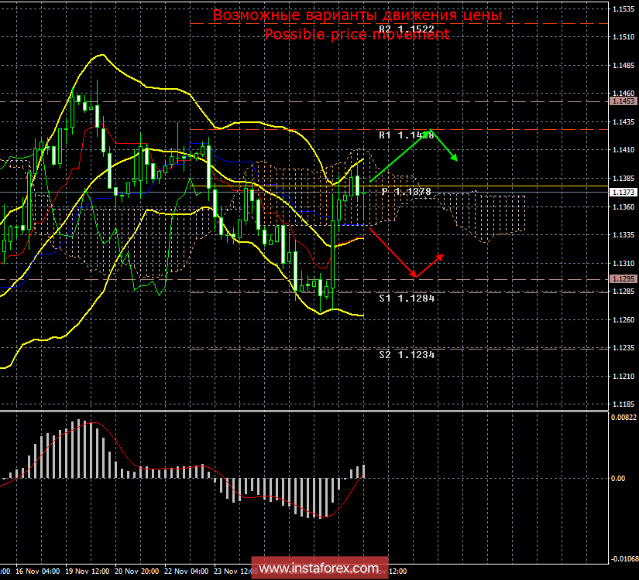Click the 'Possible price movement' caption
This screenshot has width=639, height=580.
coord(357,34)
